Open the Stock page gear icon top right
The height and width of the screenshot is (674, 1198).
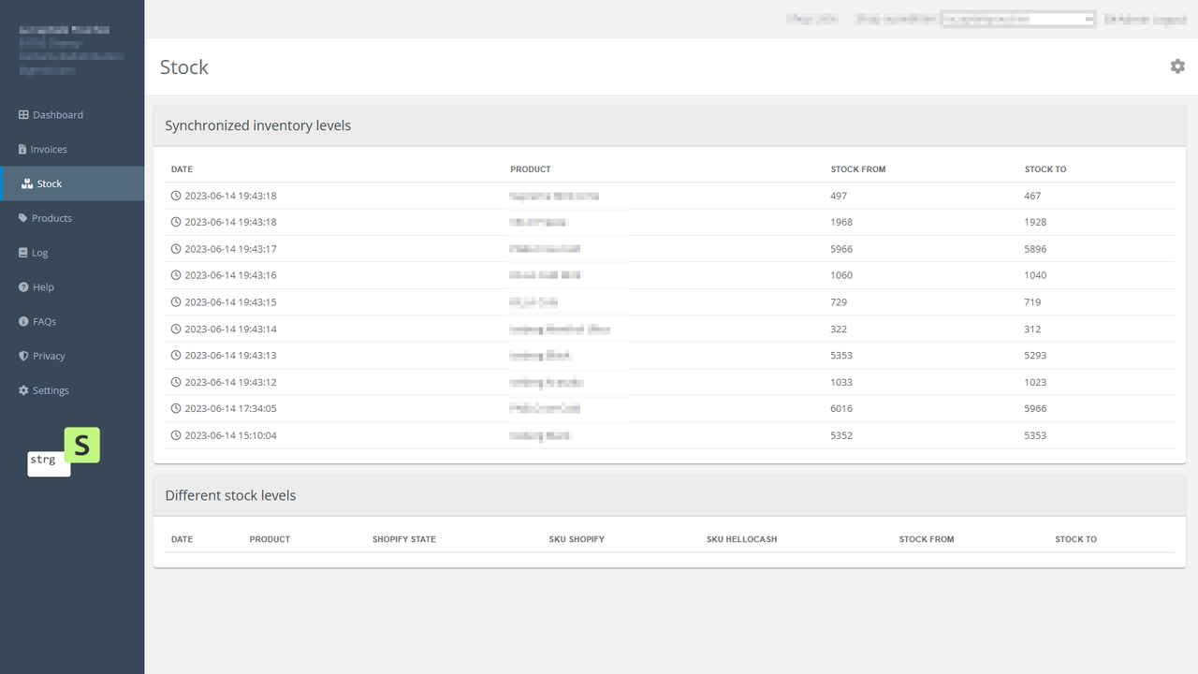coord(1177,66)
